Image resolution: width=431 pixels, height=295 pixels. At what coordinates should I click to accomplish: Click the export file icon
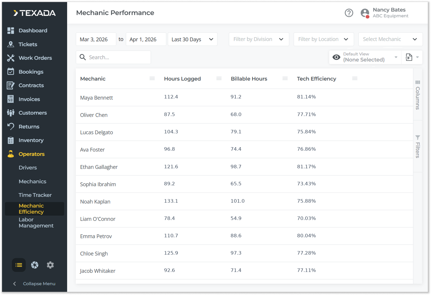pyautogui.click(x=409, y=57)
